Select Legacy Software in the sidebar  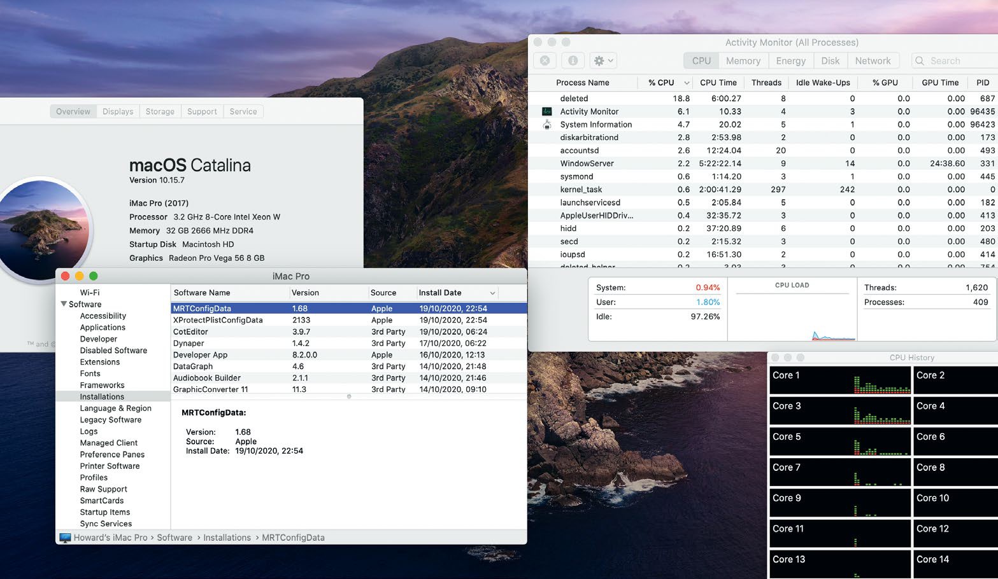click(111, 419)
